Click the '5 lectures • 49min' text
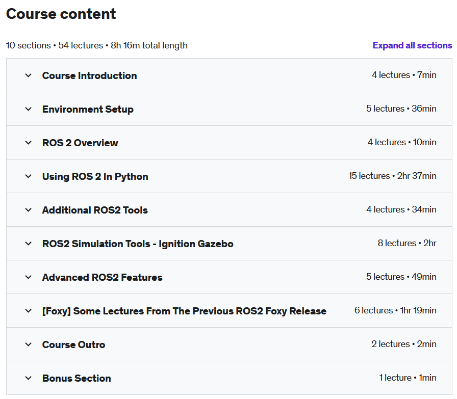Viewport: 457px width, 399px height. click(401, 277)
